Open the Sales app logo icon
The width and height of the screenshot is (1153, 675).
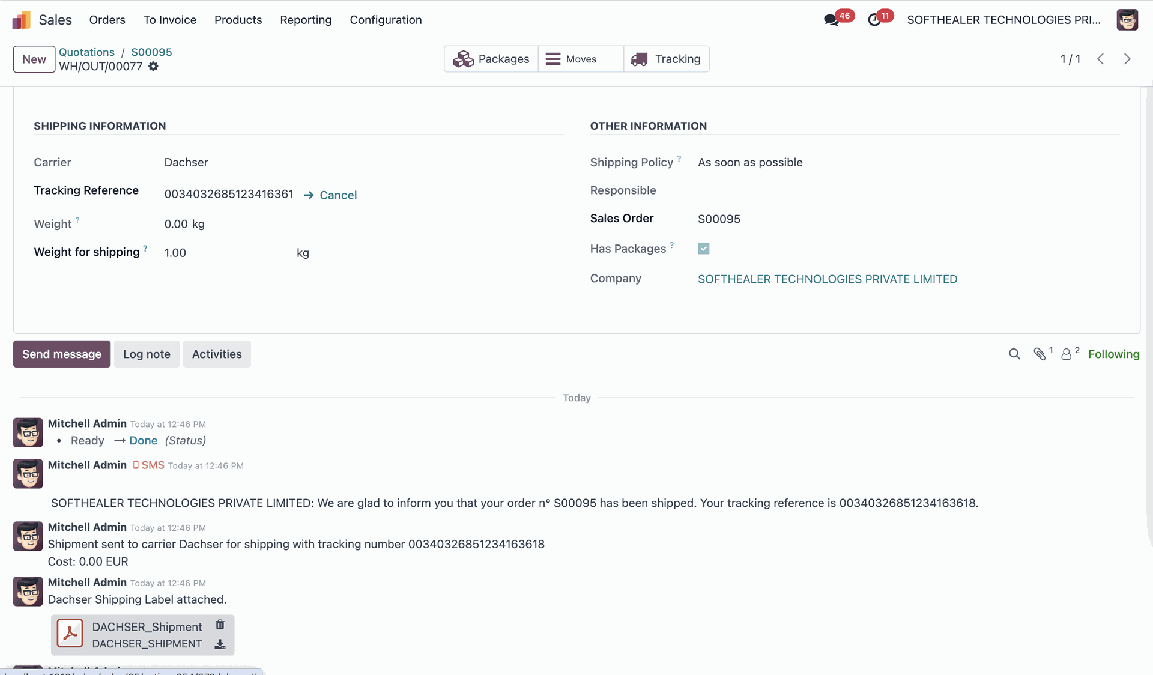pos(21,20)
